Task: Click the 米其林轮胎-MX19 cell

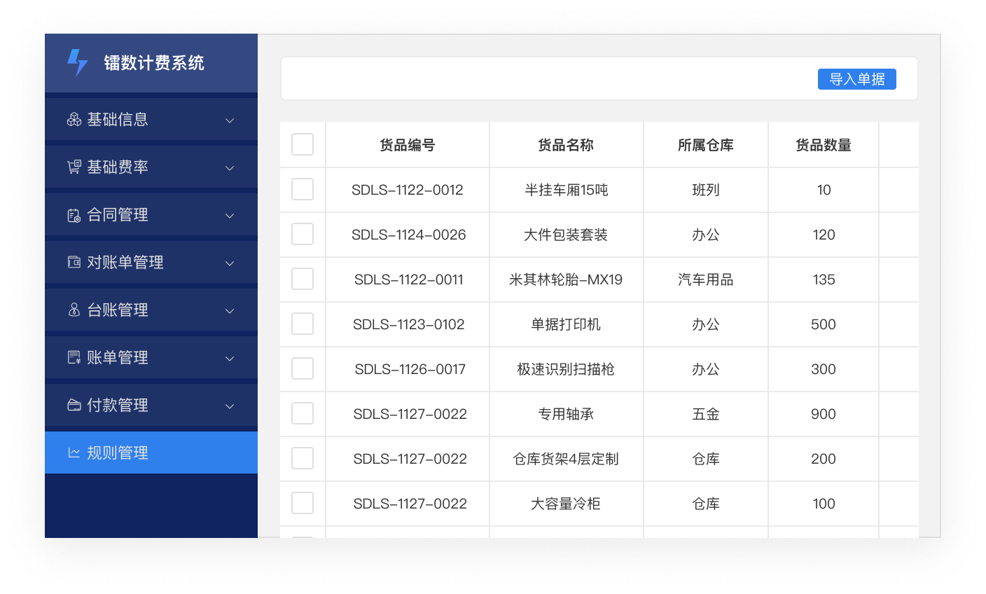Action: point(566,279)
